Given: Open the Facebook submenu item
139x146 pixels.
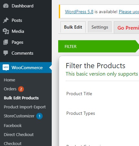Looking at the screenshot, I should pos(13,126).
